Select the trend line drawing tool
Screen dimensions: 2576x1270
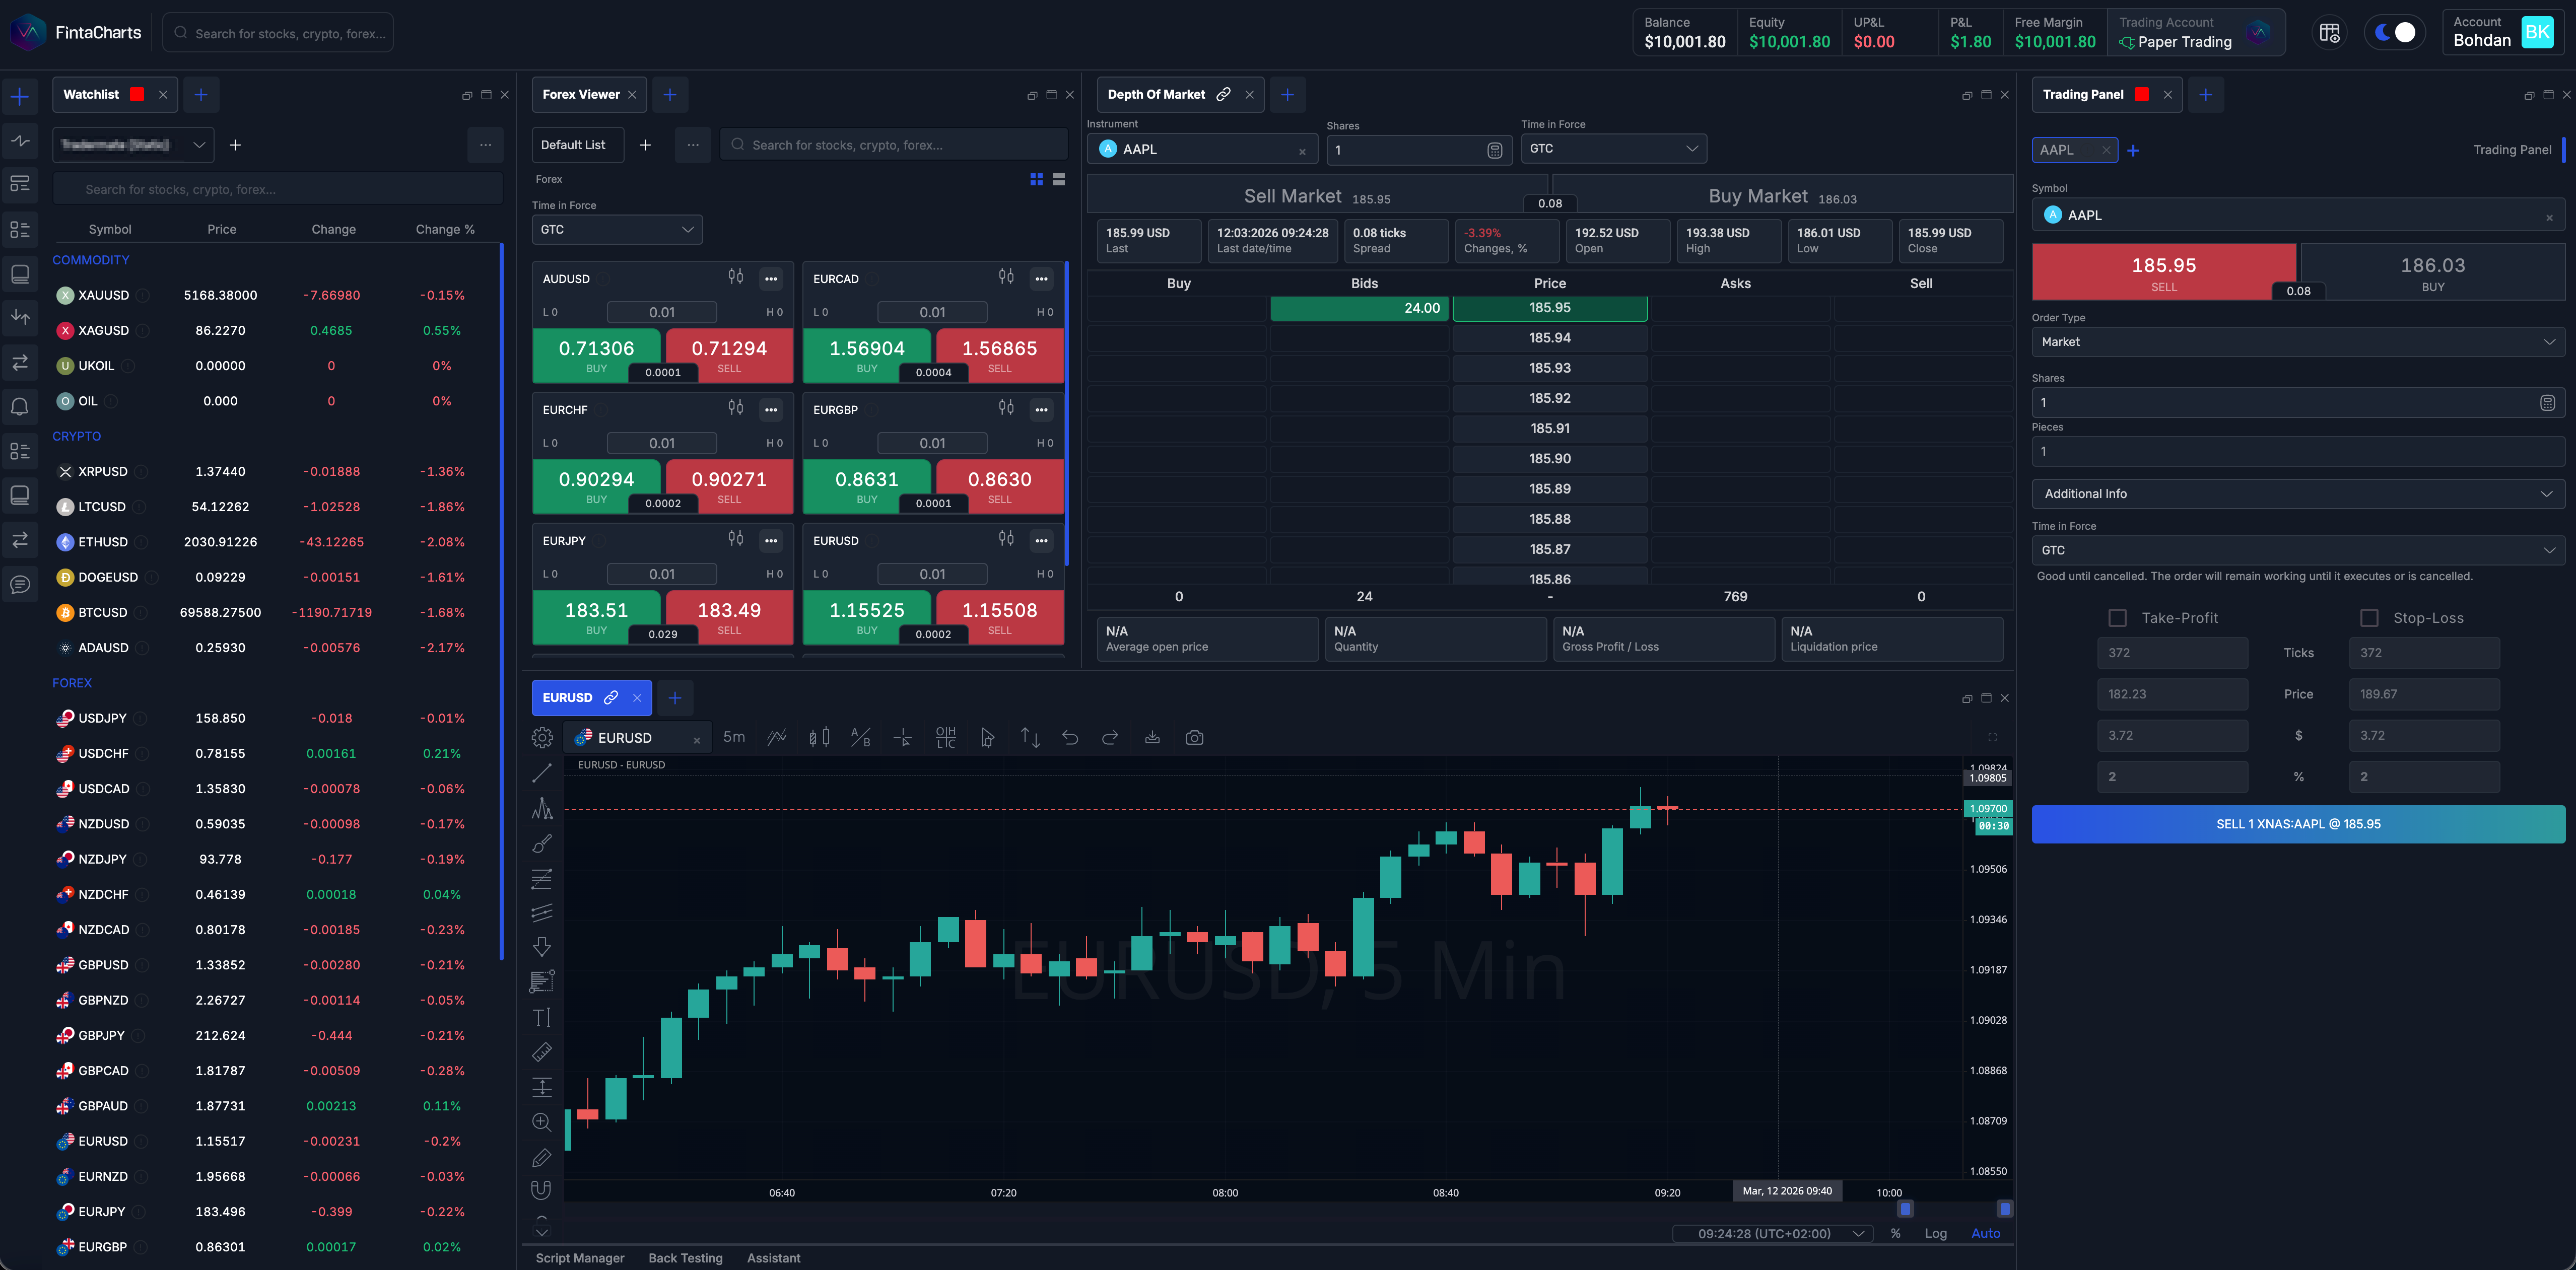click(x=542, y=773)
